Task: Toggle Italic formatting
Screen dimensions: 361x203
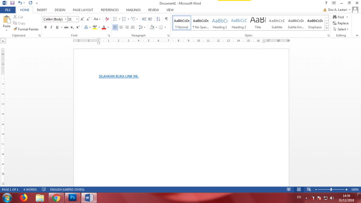Action: pos(51,27)
